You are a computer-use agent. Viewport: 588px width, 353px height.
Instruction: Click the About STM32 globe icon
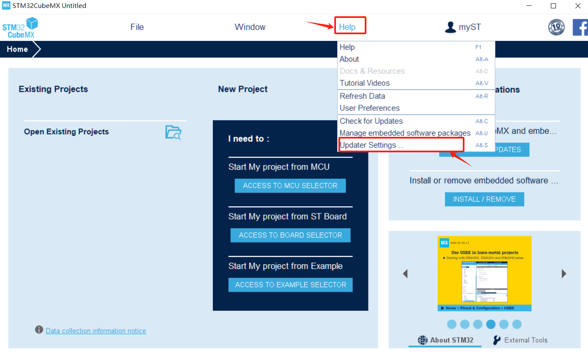423,340
